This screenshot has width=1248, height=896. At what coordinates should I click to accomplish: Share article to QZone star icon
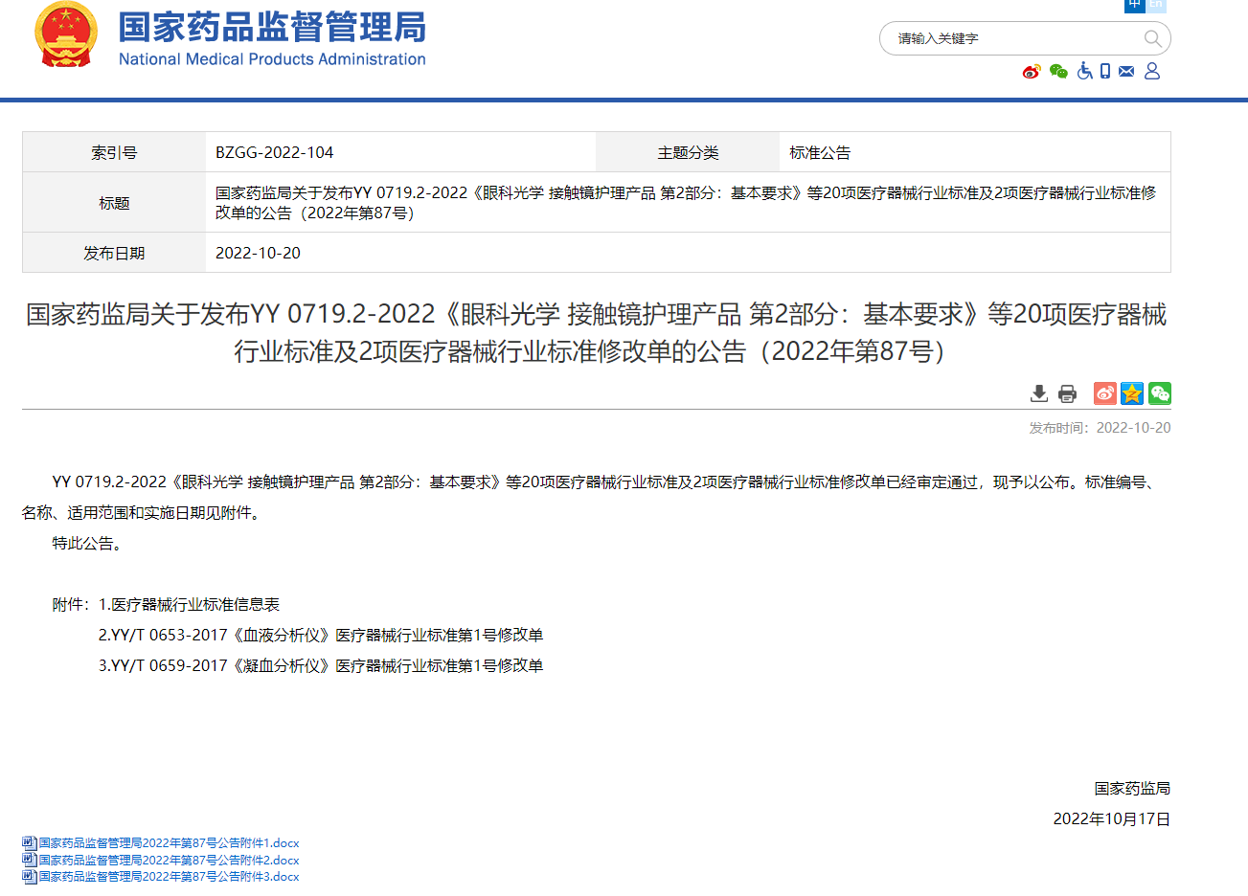[1132, 393]
